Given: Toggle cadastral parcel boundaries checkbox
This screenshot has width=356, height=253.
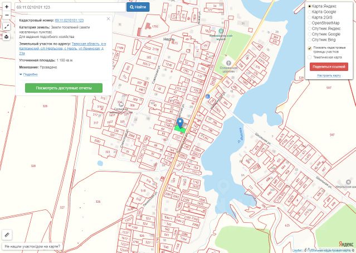Looking at the screenshot, I should 309,48.
